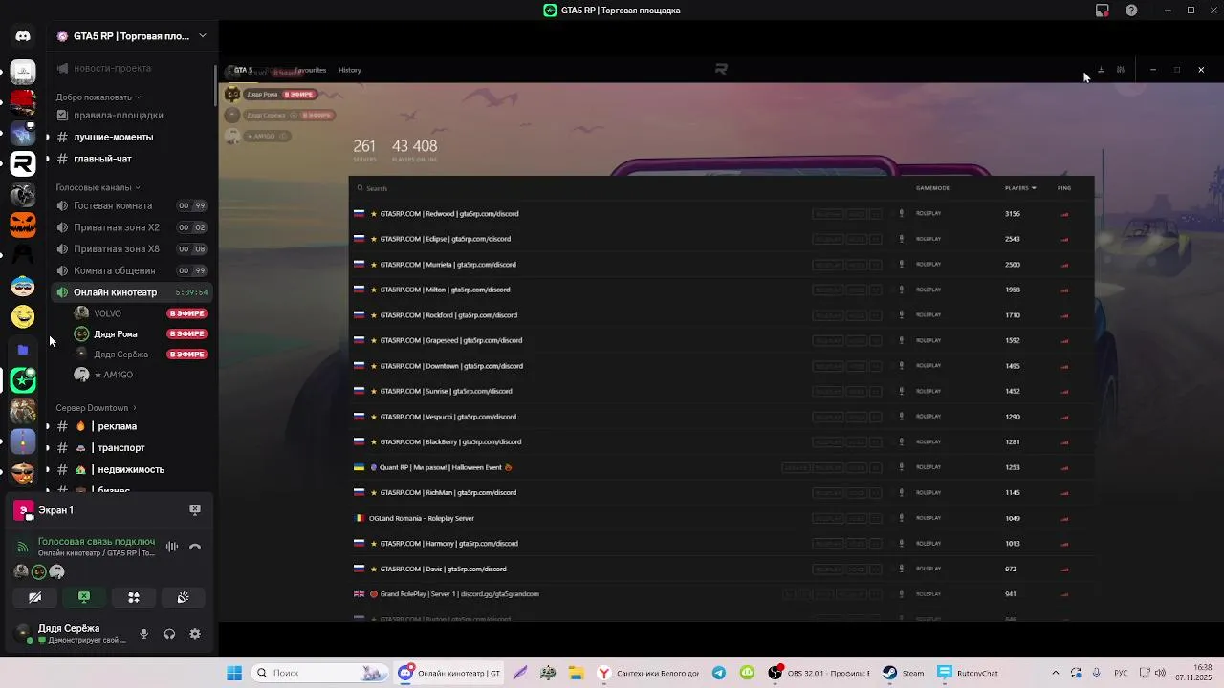1224x688 pixels.
Task: Expand Сервер Downtown category
Action: [96, 408]
